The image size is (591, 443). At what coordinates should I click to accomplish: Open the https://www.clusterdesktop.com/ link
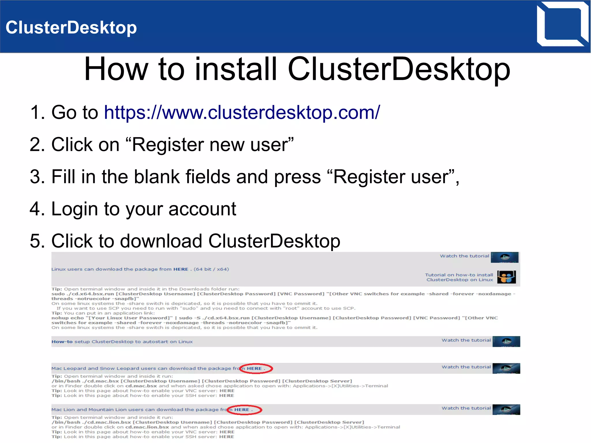(242, 112)
